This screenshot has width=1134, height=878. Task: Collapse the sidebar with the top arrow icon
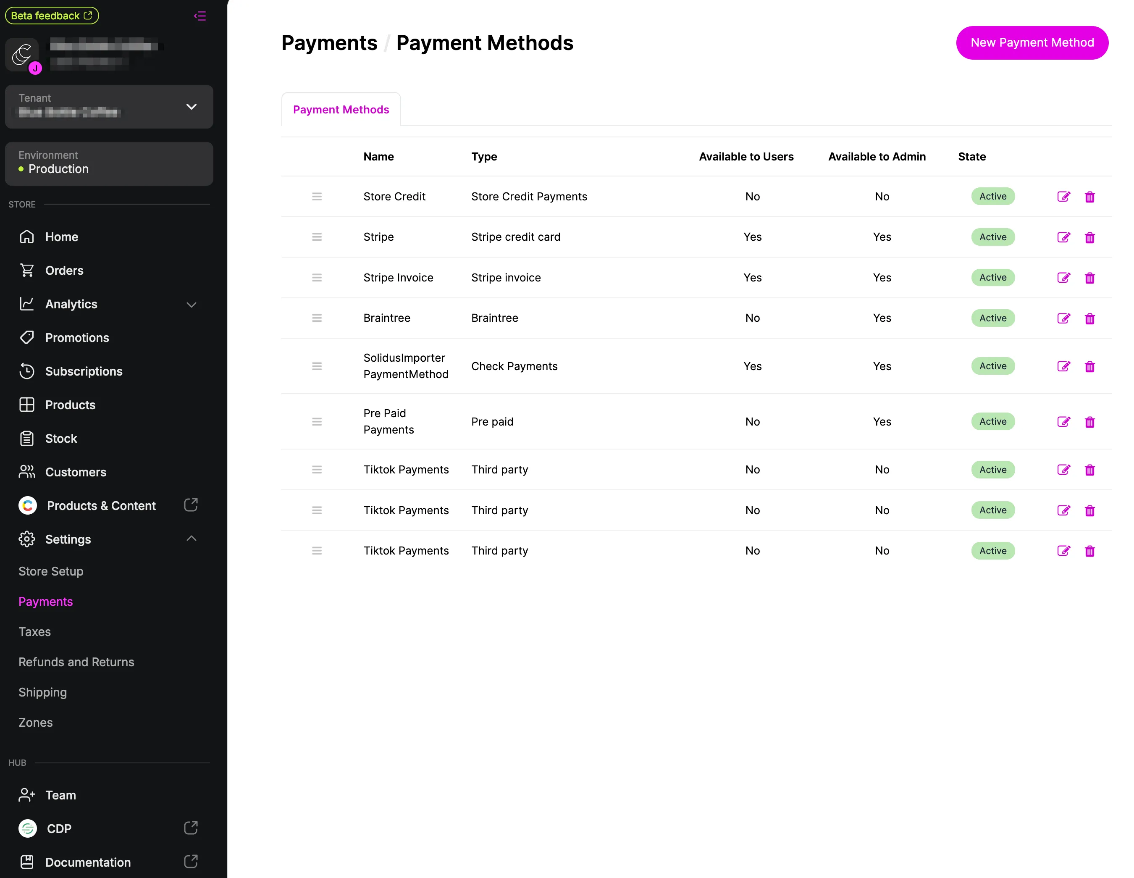200,16
